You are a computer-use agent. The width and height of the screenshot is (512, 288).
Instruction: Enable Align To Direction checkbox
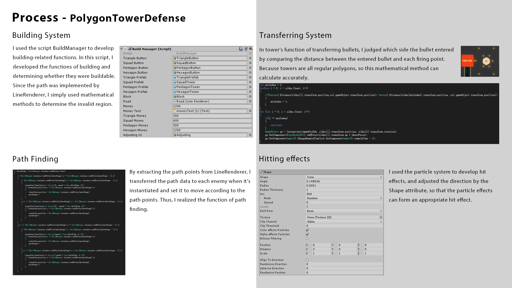coord(307,260)
